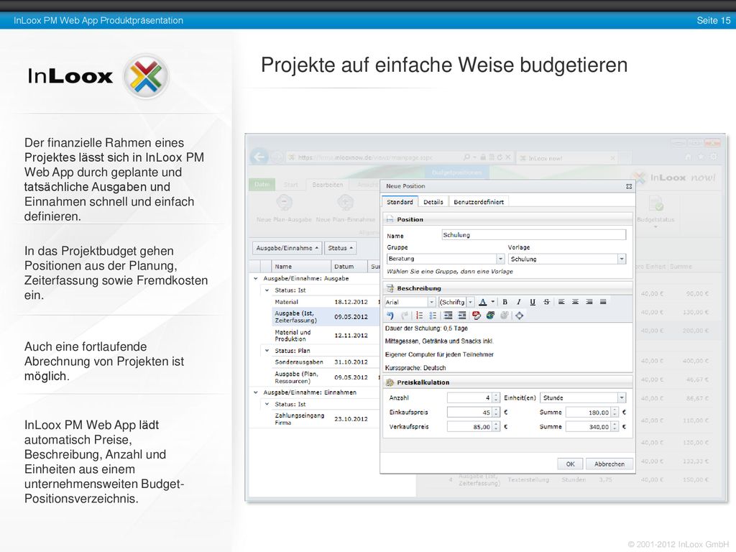Click the Ausgabe/Einnahme grouping button
The width and height of the screenshot is (736, 552).
click(287, 248)
